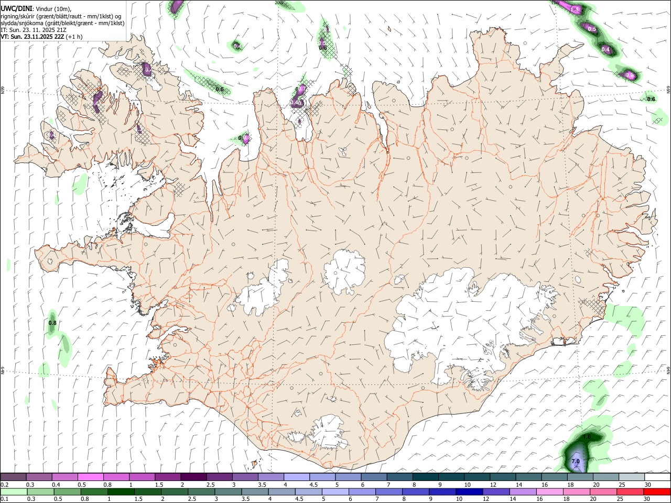671x503 pixels.
Task: Click the palest green 0.1 rain legend swatch
Action: (14, 491)
